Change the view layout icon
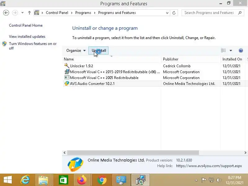The width and height of the screenshot is (248, 186). click(223, 51)
